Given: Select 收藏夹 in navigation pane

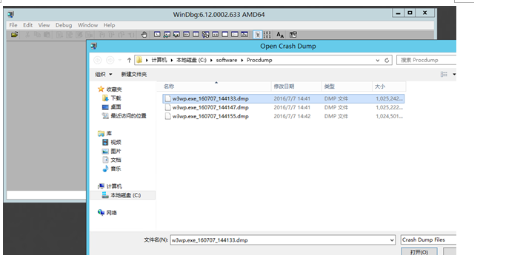Looking at the screenshot, I should coord(110,89).
